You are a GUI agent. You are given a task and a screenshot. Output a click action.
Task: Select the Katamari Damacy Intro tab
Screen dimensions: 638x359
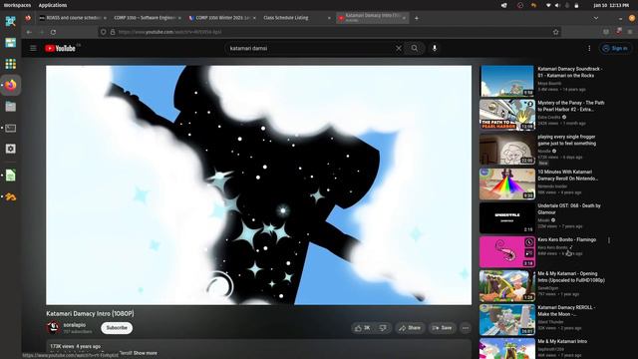click(x=372, y=18)
